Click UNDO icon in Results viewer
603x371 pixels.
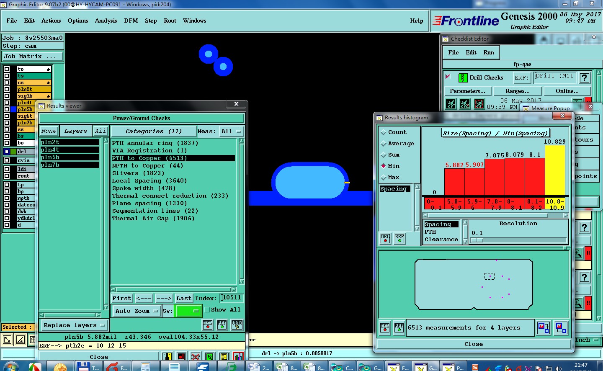pos(237,325)
